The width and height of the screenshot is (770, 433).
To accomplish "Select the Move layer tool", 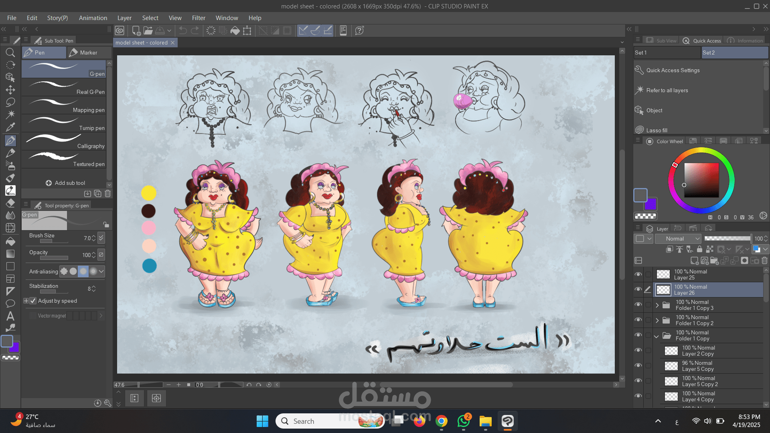I will coord(10,90).
